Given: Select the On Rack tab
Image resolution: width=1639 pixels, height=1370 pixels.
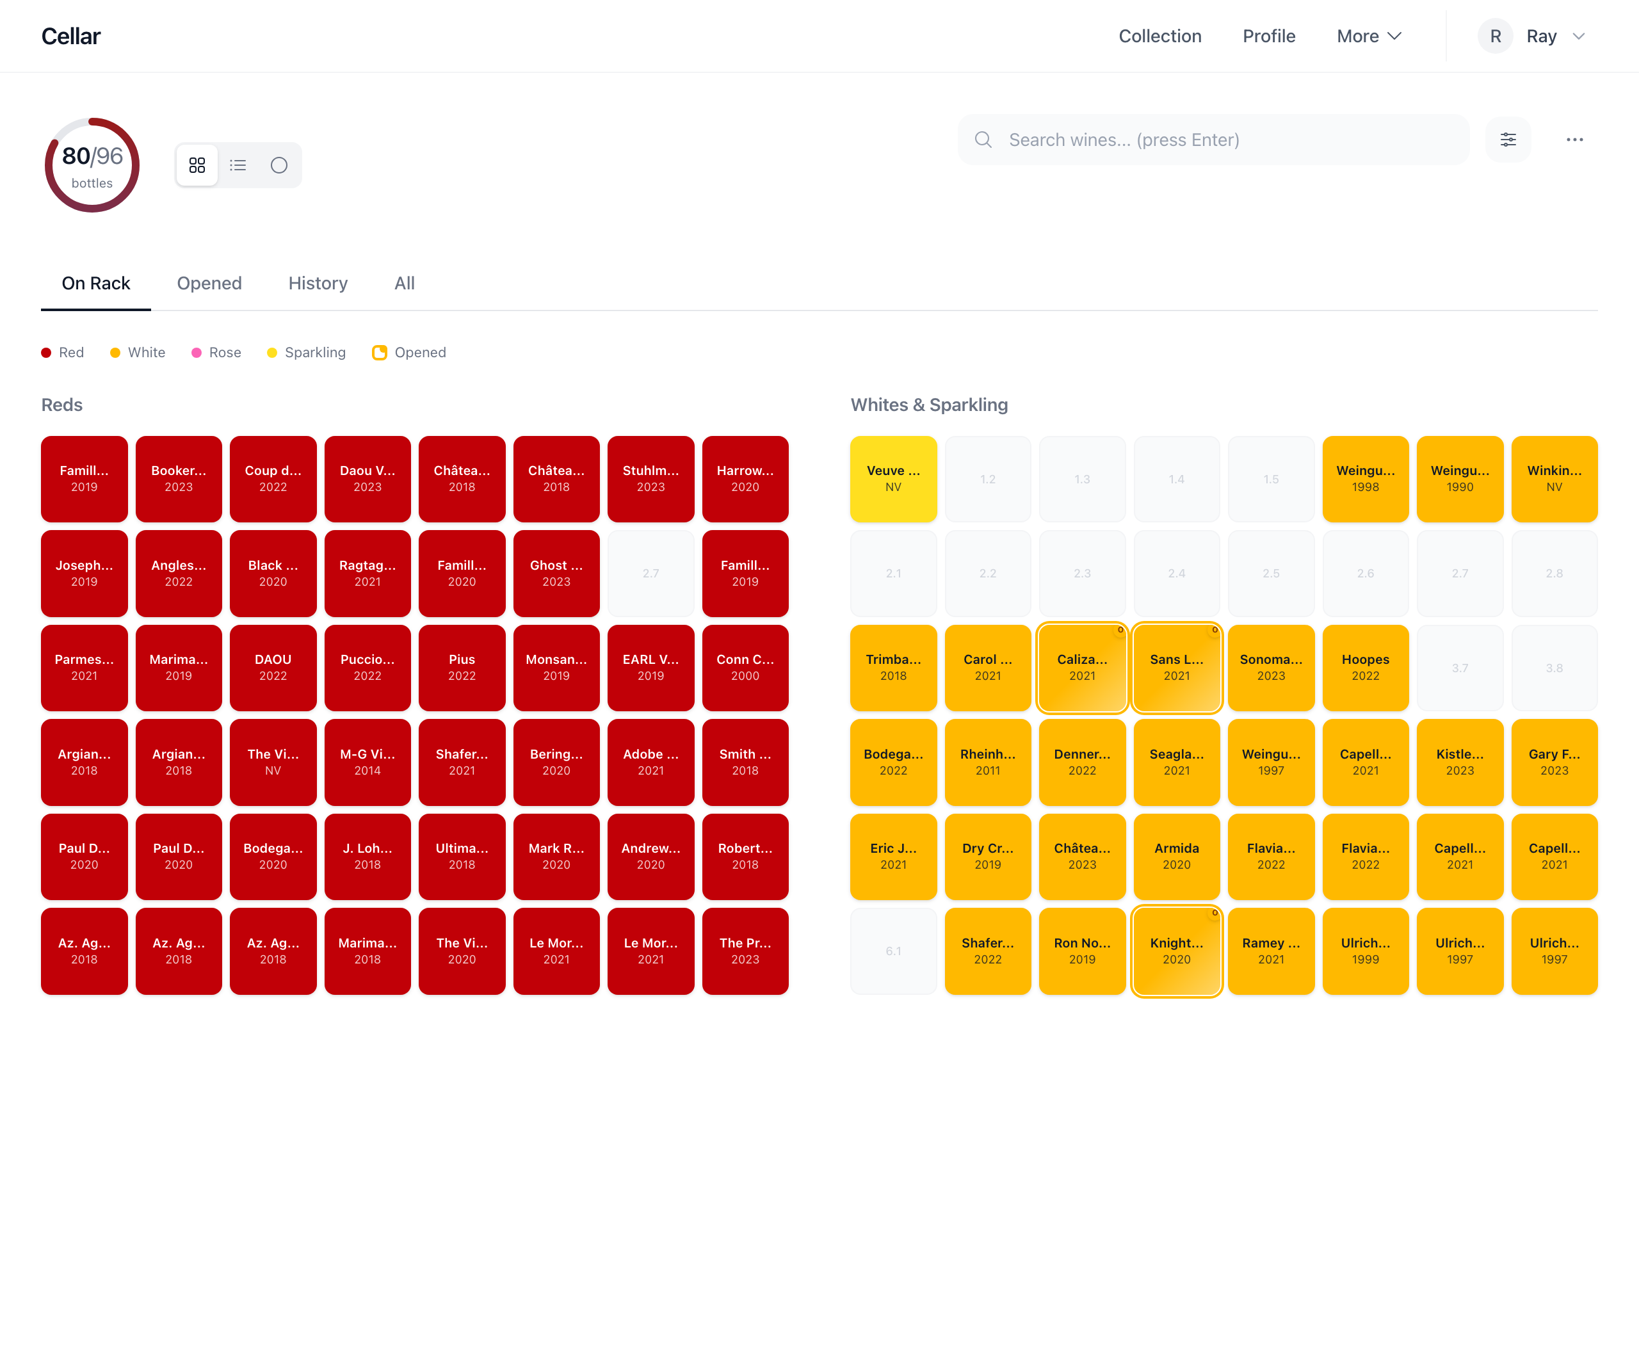Looking at the screenshot, I should tap(96, 284).
